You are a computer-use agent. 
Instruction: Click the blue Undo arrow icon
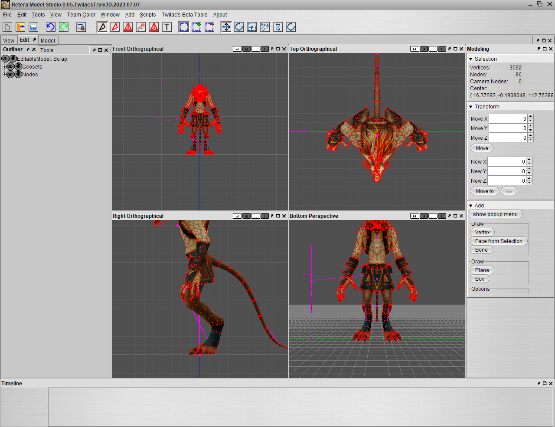click(51, 27)
